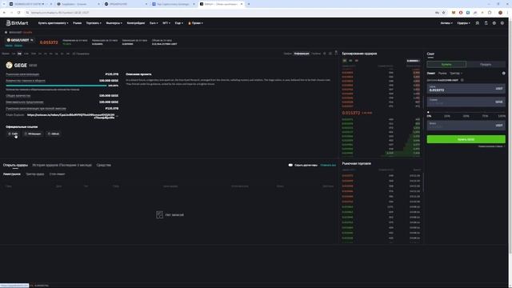Select Рынок order type
This screenshot has height=288, width=512.
point(442,74)
